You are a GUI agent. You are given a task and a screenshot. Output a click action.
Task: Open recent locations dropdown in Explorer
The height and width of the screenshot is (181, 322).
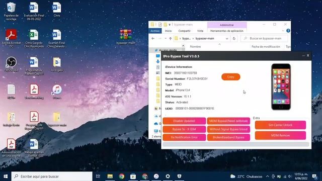tap(166, 38)
